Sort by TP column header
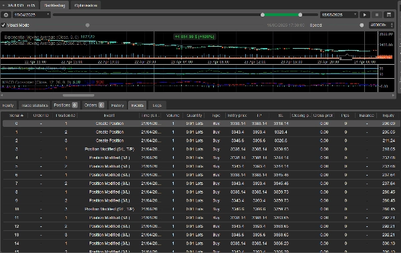 pos(259,115)
